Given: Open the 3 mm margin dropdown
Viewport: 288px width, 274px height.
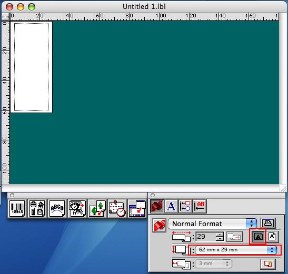Looking at the screenshot, I should pyautogui.click(x=214, y=263).
